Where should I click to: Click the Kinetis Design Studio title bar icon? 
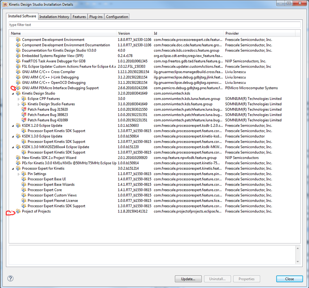[x=5, y=4]
